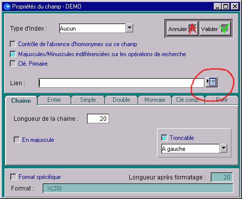This screenshot has height=199, width=242.
Task: Open the Double tab
Action: click(121, 100)
